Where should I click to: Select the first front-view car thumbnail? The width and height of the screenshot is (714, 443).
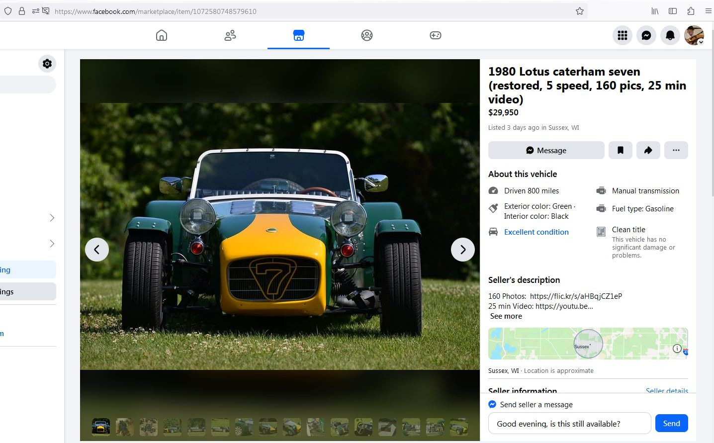pyautogui.click(x=101, y=427)
